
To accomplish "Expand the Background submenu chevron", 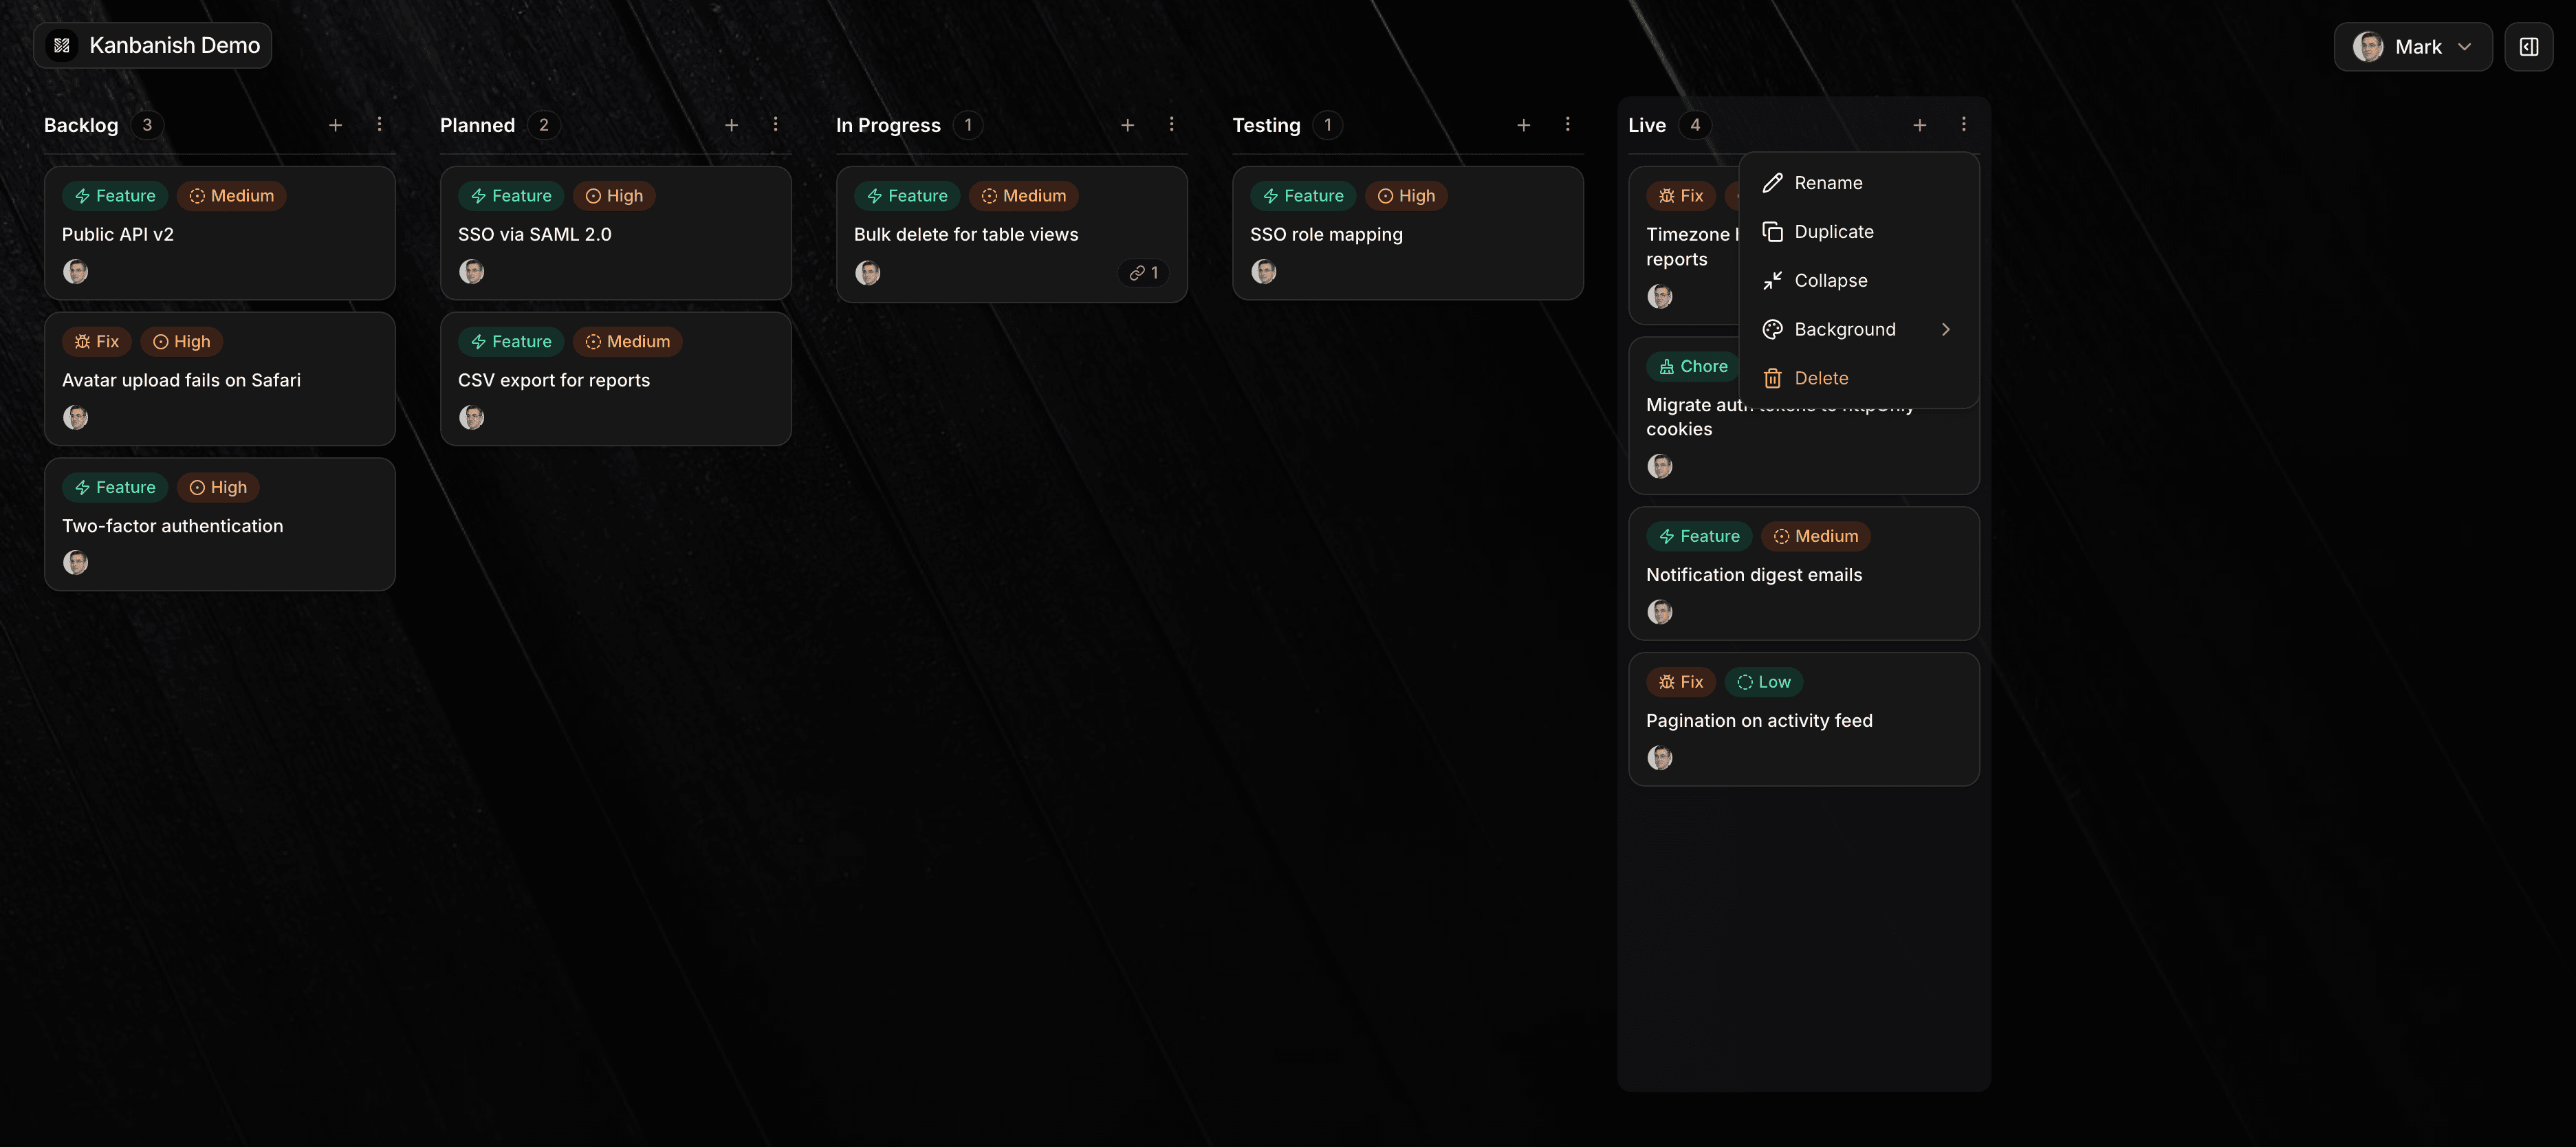I will pyautogui.click(x=1945, y=329).
